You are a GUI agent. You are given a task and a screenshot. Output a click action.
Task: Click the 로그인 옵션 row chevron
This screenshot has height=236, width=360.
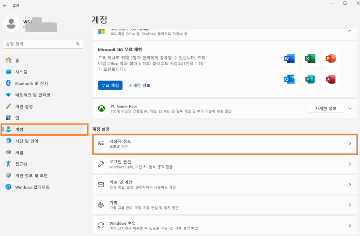[350, 164]
